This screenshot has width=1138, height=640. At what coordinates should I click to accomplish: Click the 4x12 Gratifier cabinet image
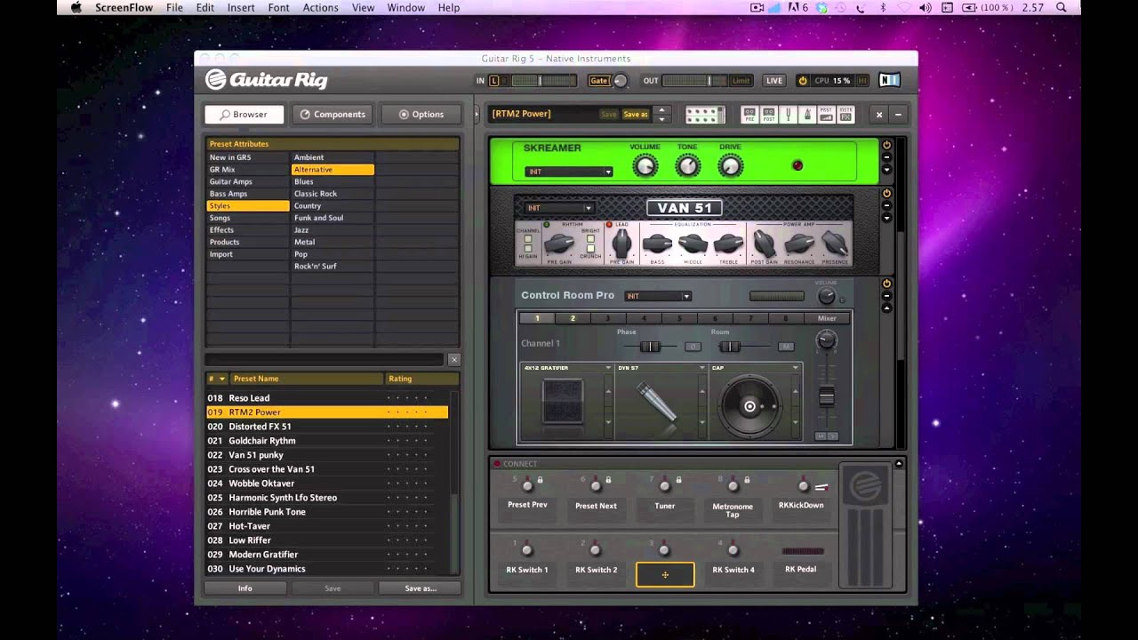click(x=563, y=402)
